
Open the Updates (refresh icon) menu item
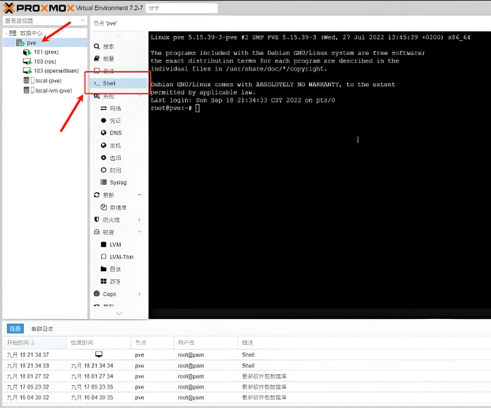click(108, 195)
